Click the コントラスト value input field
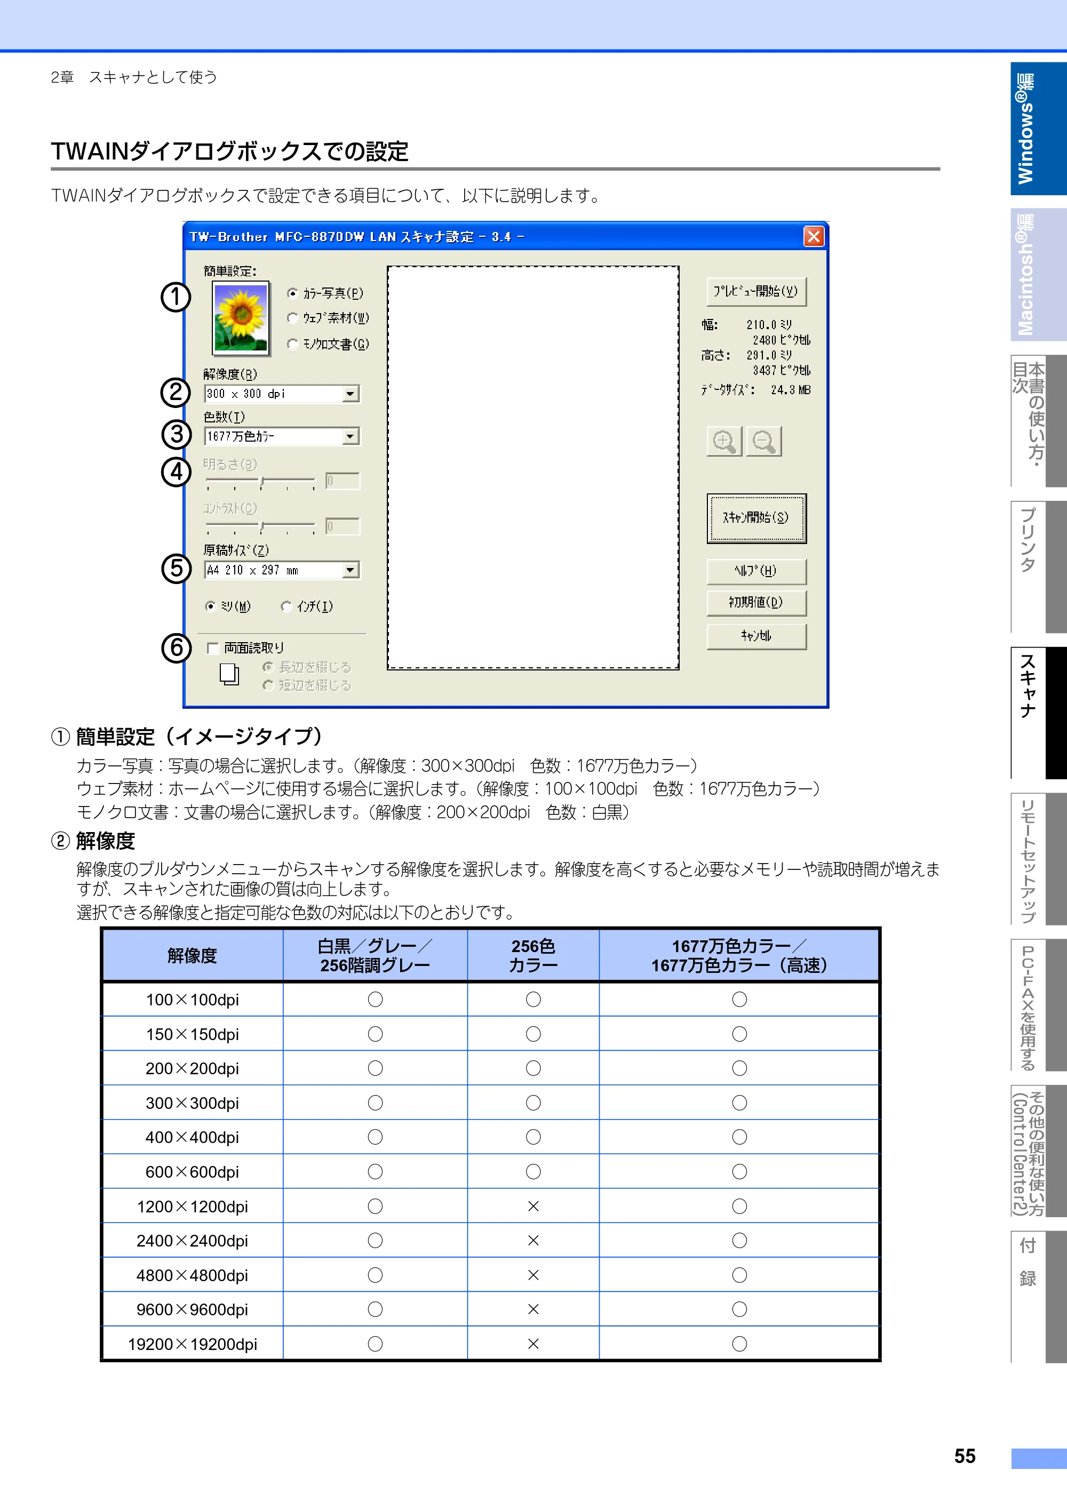 343,526
